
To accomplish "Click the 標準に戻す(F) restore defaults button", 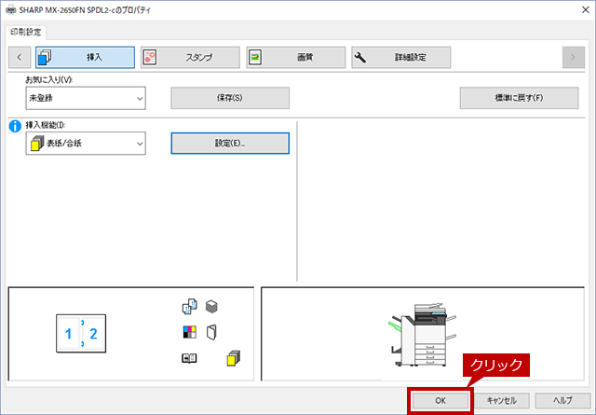I will point(519,98).
